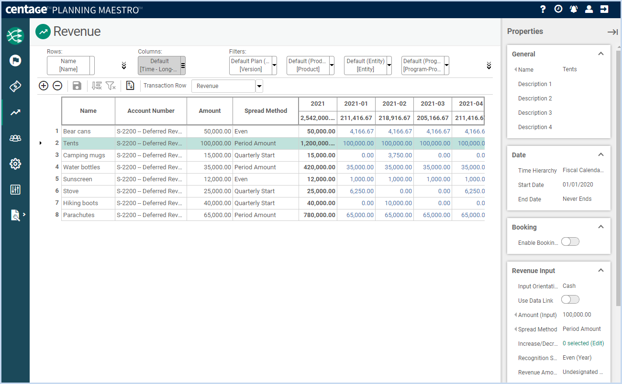Collapse the Date section
This screenshot has height=384, width=622.
601,155
